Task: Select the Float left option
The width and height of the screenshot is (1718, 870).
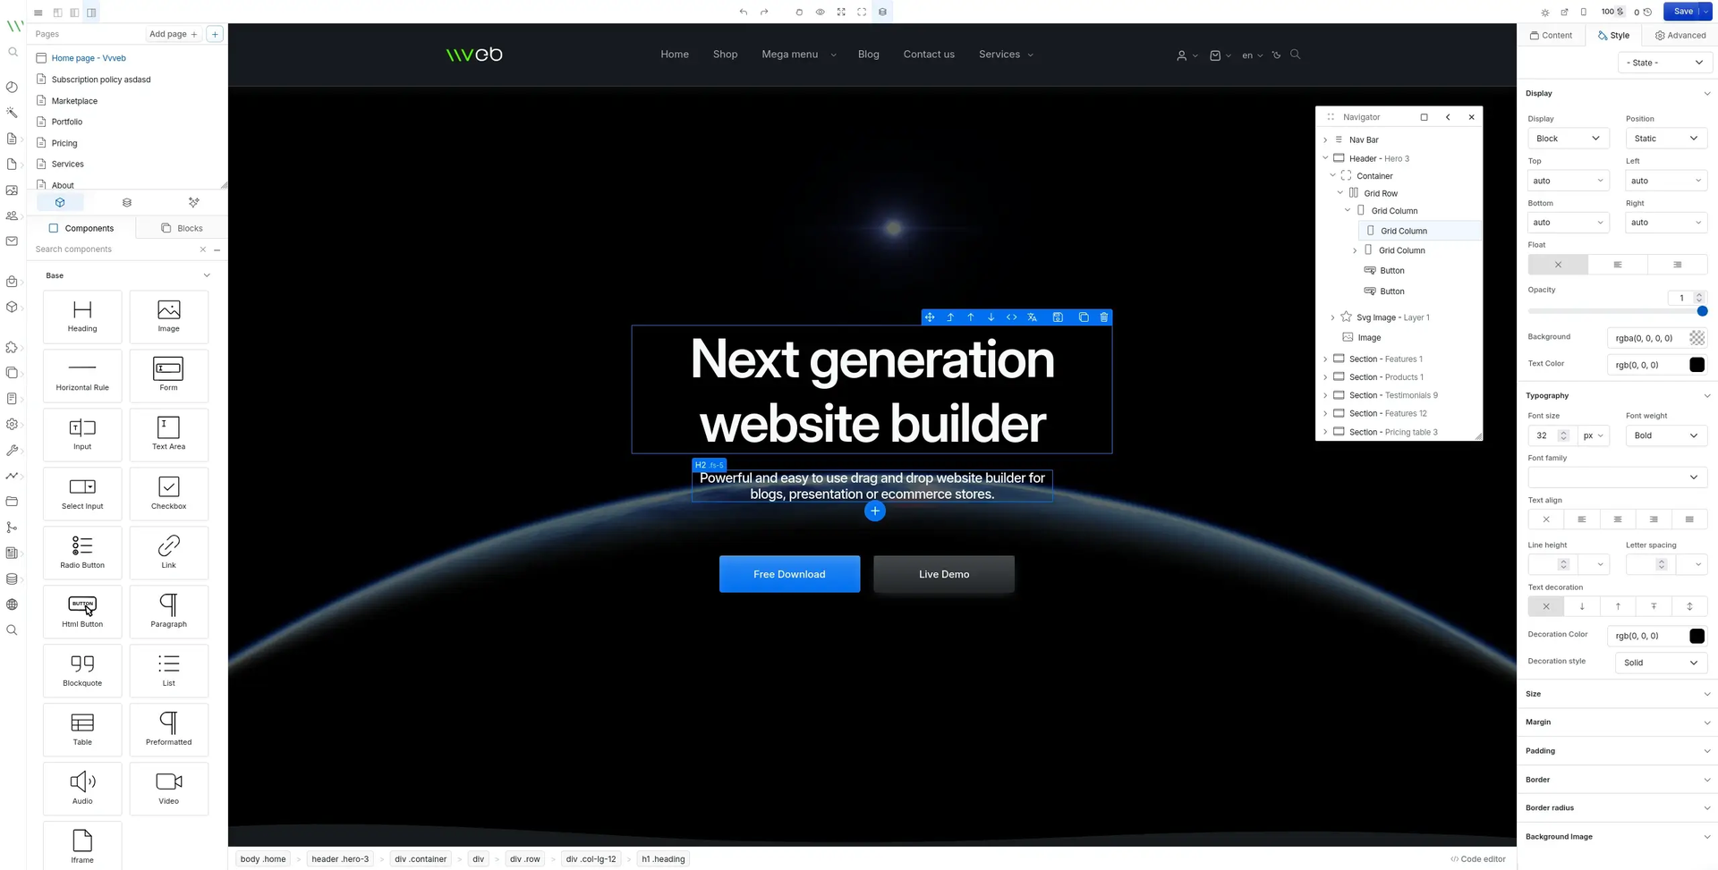Action: (x=1618, y=265)
